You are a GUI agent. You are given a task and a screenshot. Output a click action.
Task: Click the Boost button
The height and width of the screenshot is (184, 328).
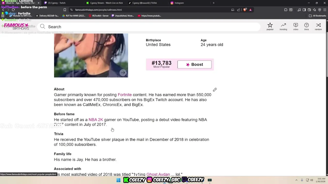point(194,65)
